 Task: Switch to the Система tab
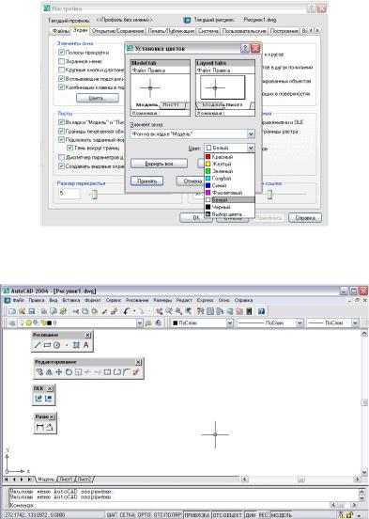pos(208,31)
